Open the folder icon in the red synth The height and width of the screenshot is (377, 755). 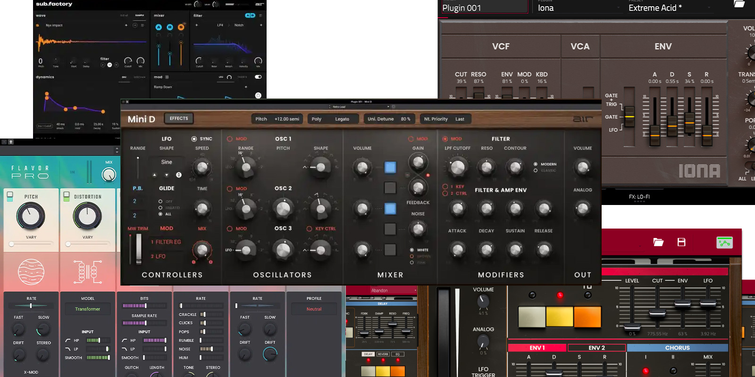658,242
